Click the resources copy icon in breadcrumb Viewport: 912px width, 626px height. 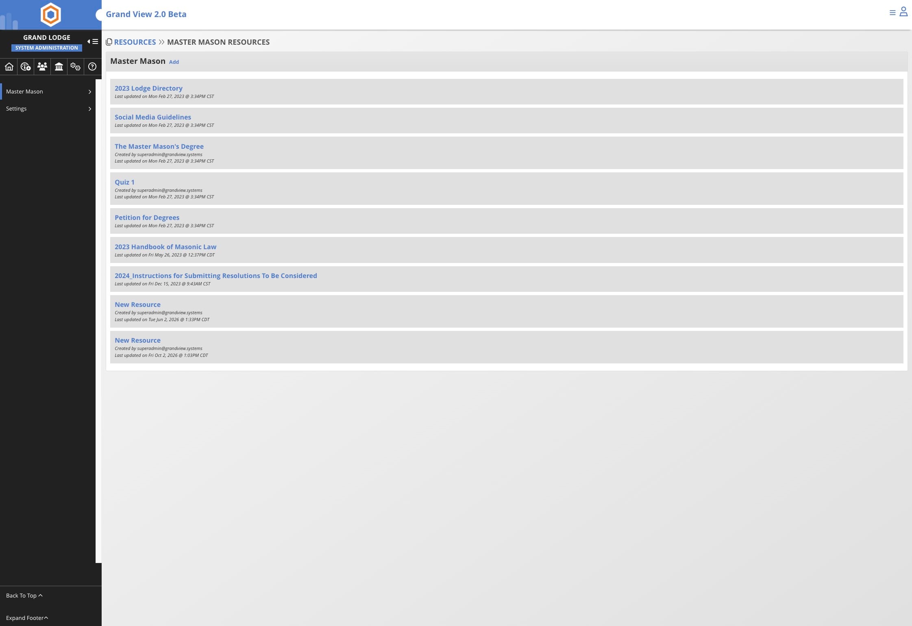coord(109,42)
